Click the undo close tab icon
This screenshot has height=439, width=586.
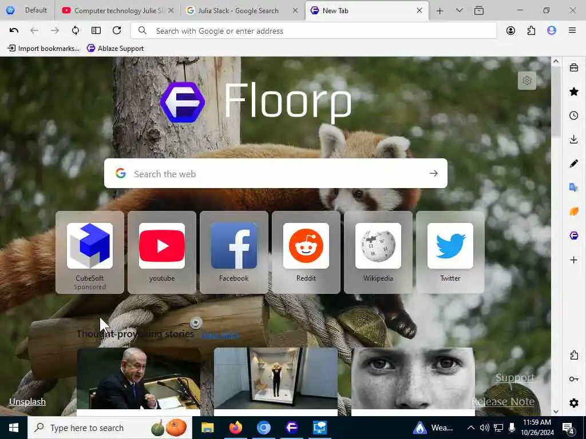(14, 31)
